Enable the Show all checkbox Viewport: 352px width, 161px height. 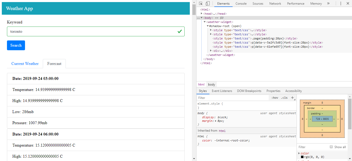(331, 147)
